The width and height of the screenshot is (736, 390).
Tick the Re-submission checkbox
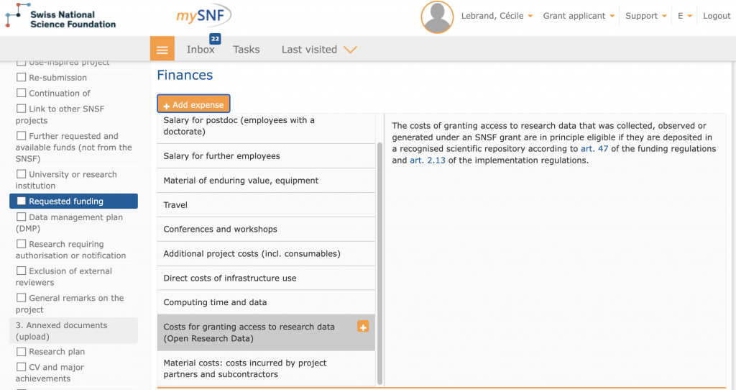click(22, 78)
